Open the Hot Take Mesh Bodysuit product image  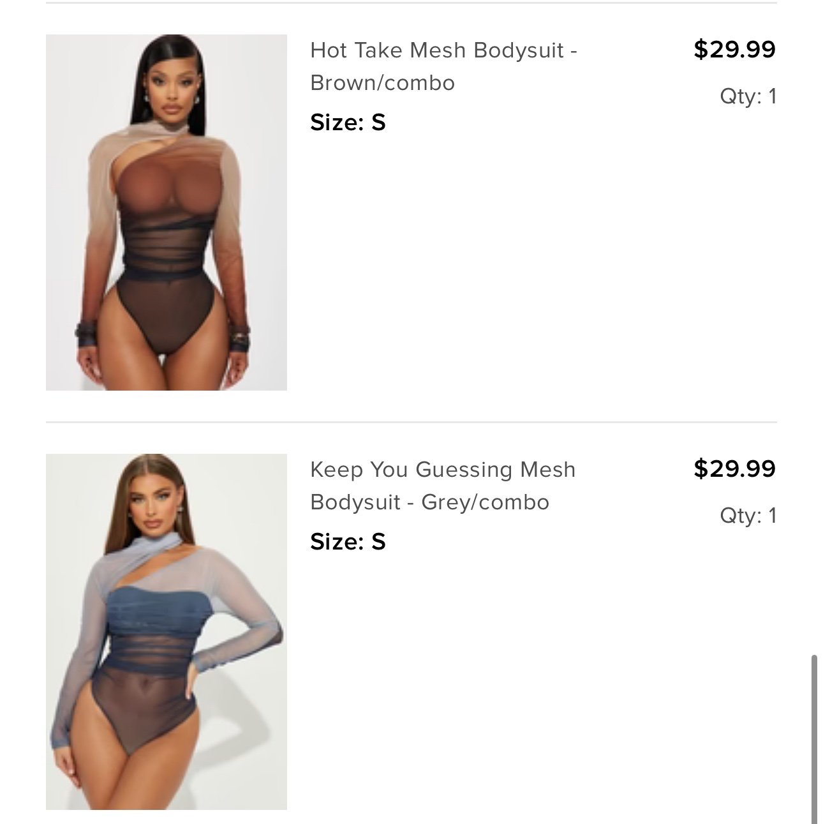pos(167,213)
